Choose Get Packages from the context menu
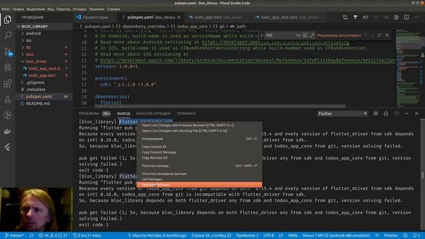The width and height of the screenshot is (425, 239). [199, 179]
